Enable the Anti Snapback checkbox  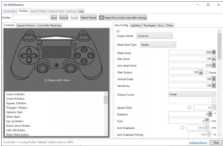coord(182,128)
